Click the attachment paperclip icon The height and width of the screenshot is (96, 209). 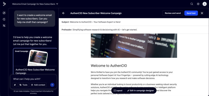click(x=15, y=85)
